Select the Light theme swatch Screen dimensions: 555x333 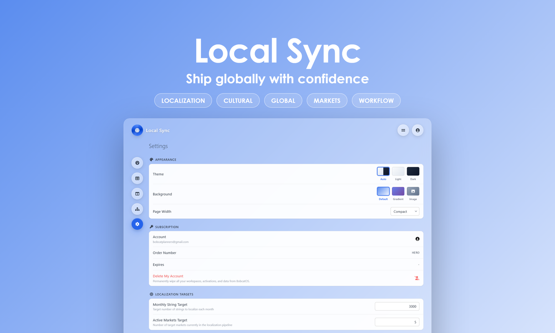398,171
